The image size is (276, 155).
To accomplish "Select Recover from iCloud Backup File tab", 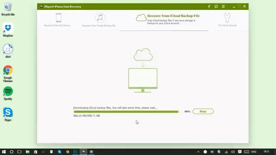I will (x=168, y=19).
